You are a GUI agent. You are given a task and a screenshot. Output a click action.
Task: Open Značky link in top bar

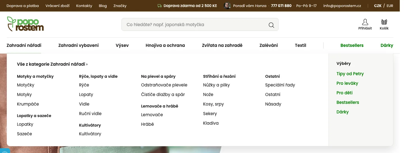pyautogui.click(x=120, y=6)
